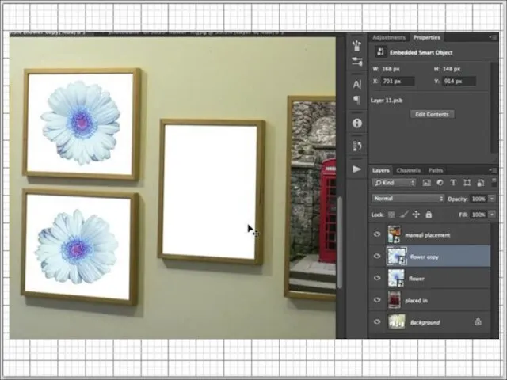
Task: Switch to the Adjustments tab
Action: 388,37
